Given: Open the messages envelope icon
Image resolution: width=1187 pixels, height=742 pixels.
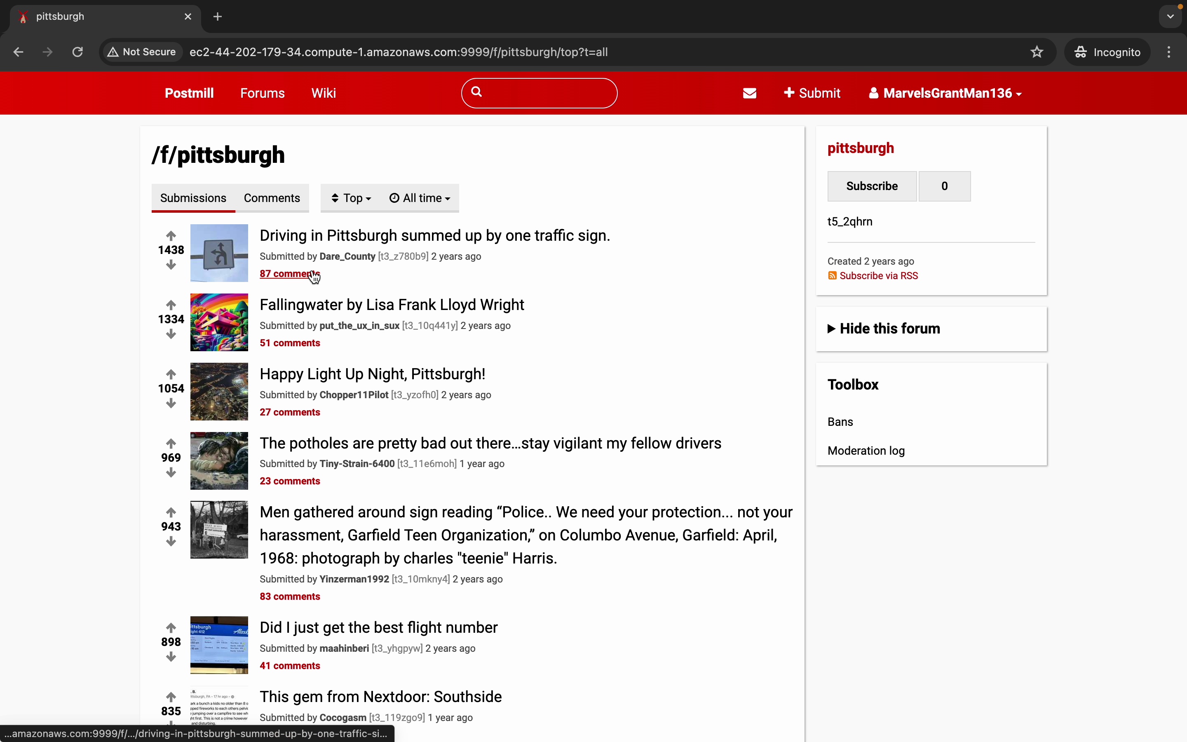Looking at the screenshot, I should click(749, 93).
